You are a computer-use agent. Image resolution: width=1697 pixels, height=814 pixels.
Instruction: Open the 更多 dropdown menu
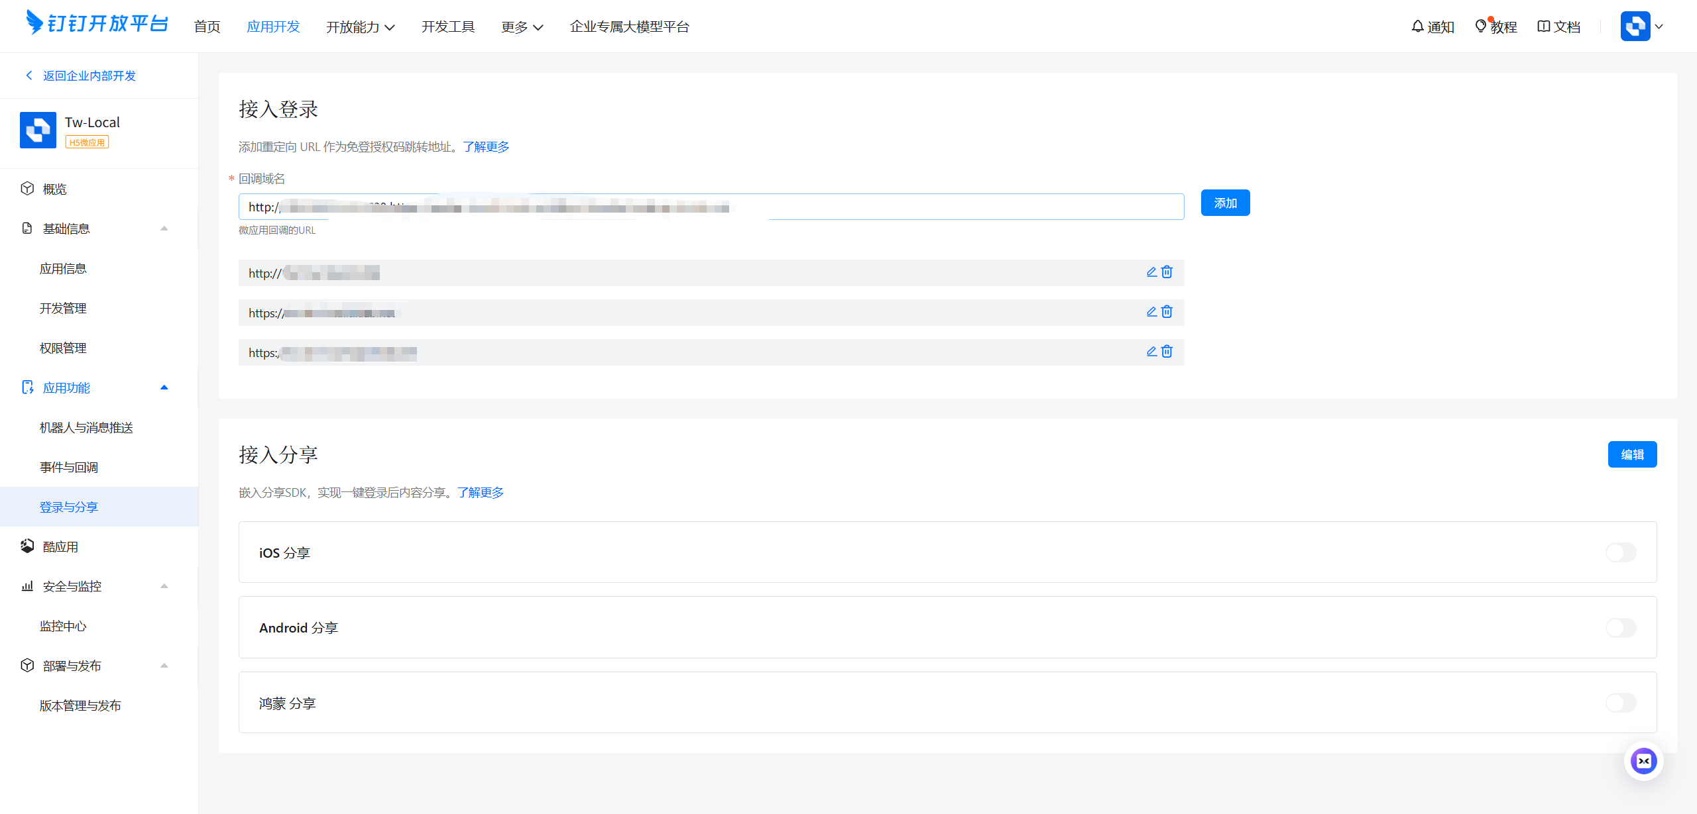point(522,26)
